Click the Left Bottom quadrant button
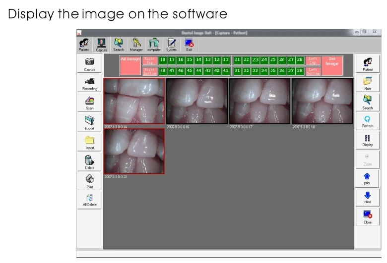Screen dimensions: 387x263 (x=313, y=71)
